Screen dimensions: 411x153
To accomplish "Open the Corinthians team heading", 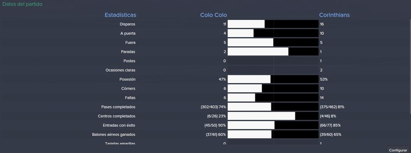I will tap(334, 15).
